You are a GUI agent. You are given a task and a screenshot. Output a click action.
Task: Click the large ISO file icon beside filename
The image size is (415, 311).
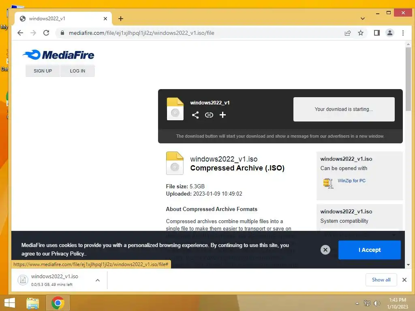tap(175, 163)
